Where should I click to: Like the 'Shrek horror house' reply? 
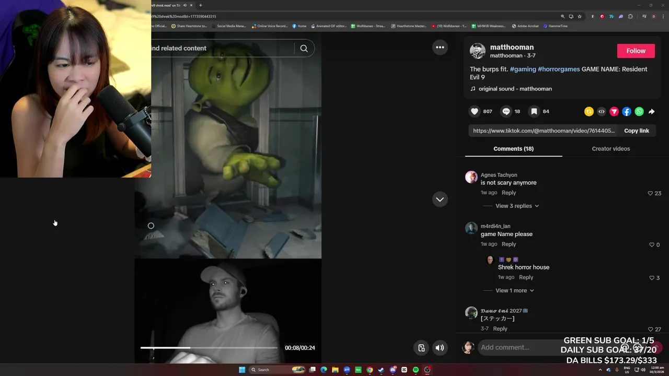coord(651,278)
